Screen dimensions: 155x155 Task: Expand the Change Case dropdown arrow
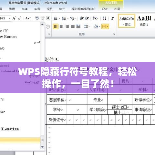30,18
